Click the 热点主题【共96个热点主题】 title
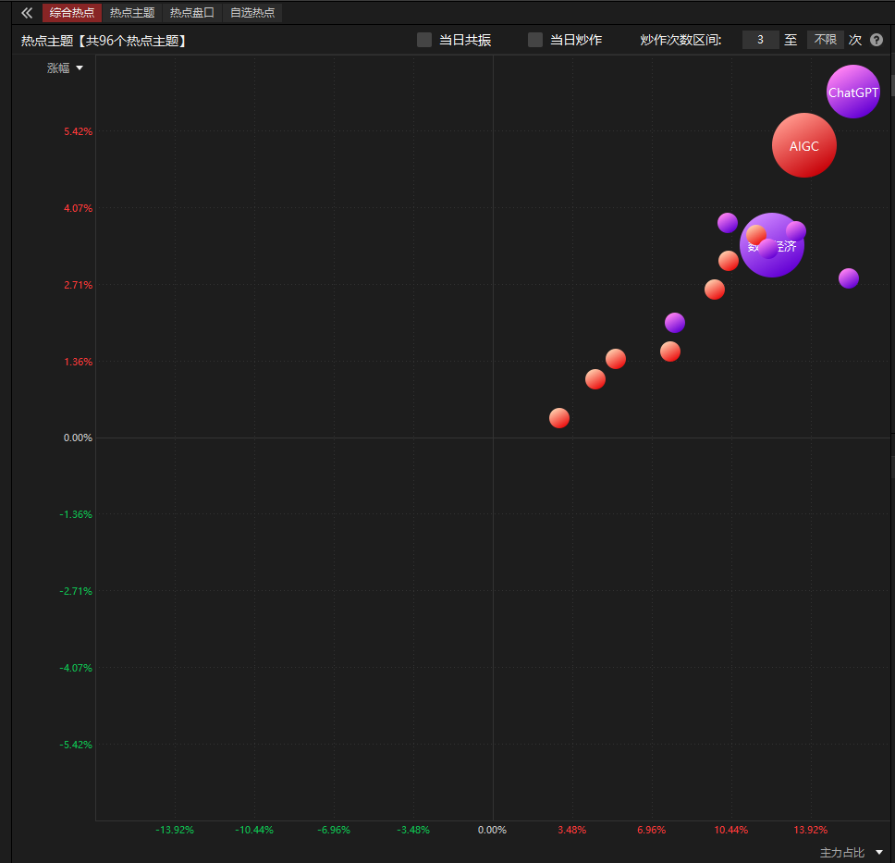 pos(104,41)
